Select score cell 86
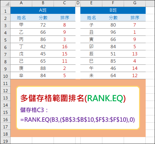155x144 pixels. pos(43,39)
